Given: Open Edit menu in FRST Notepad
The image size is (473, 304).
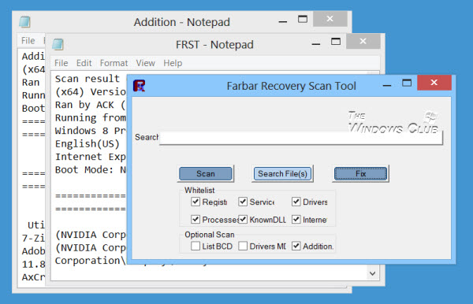Looking at the screenshot, I should pyautogui.click(x=84, y=63).
